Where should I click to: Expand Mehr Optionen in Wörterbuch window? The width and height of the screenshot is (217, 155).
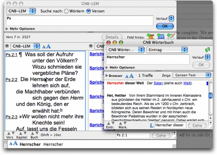point(107,68)
